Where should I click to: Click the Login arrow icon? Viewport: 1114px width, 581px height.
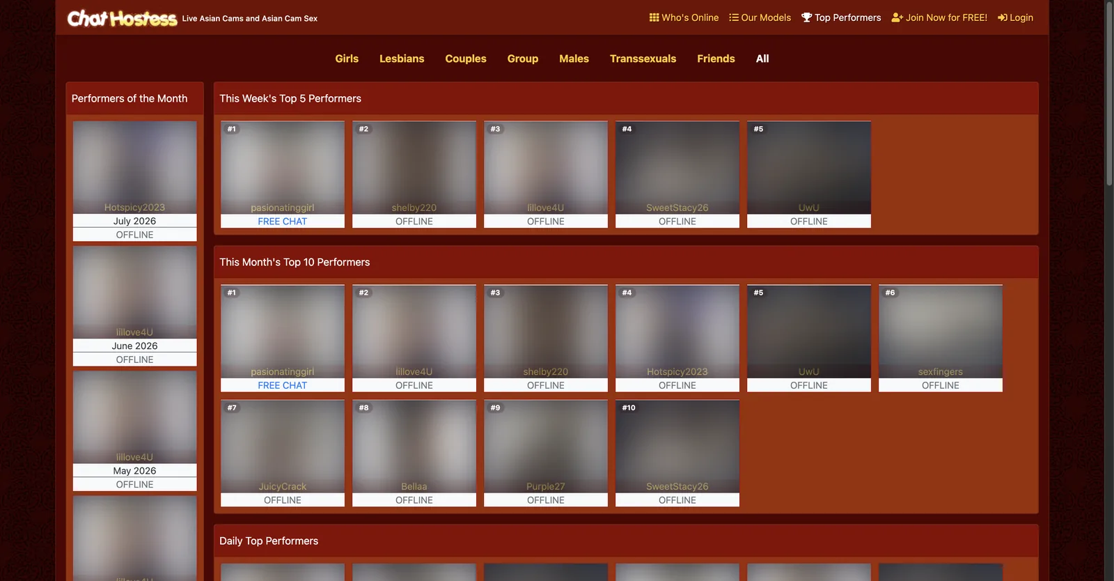point(1003,17)
